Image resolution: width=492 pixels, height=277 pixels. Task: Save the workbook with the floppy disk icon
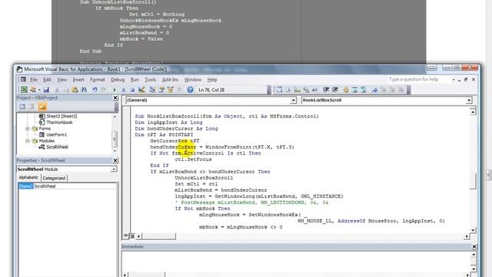[x=46, y=90]
